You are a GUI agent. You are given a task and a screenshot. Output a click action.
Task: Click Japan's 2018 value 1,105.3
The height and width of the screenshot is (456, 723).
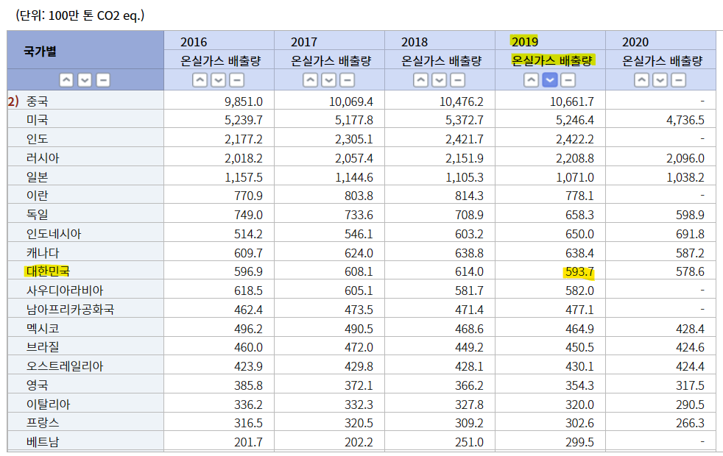(x=465, y=177)
